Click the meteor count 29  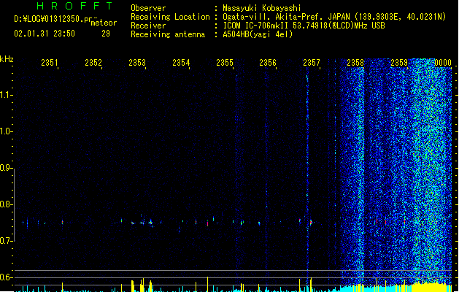[x=106, y=34]
